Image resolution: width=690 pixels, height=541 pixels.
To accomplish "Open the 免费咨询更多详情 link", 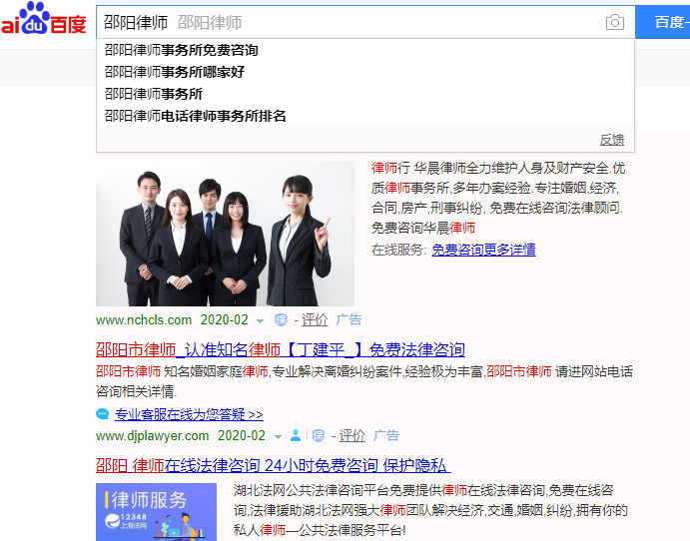I will click(483, 250).
